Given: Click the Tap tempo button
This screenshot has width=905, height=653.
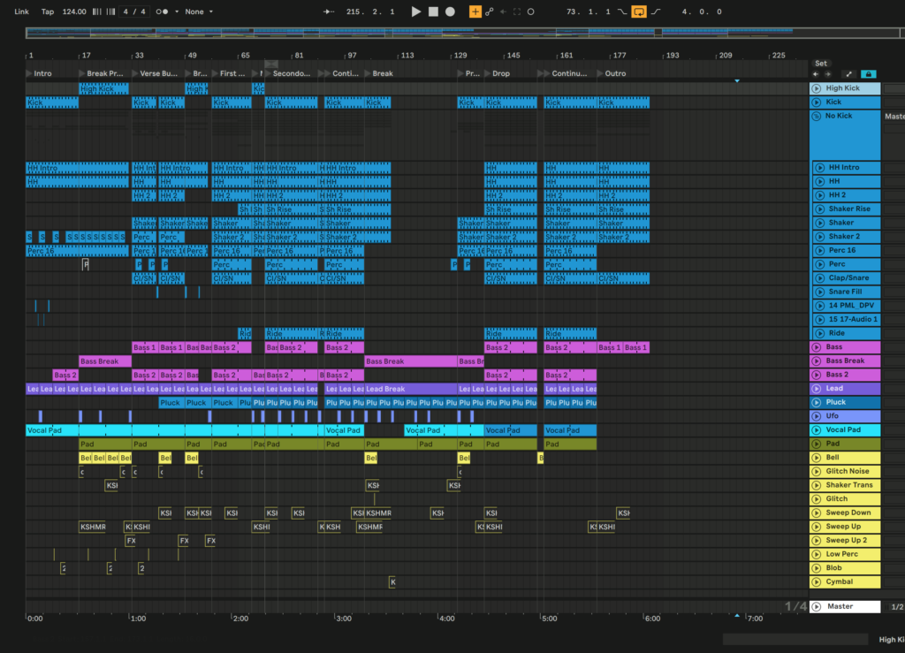Looking at the screenshot, I should pyautogui.click(x=48, y=11).
